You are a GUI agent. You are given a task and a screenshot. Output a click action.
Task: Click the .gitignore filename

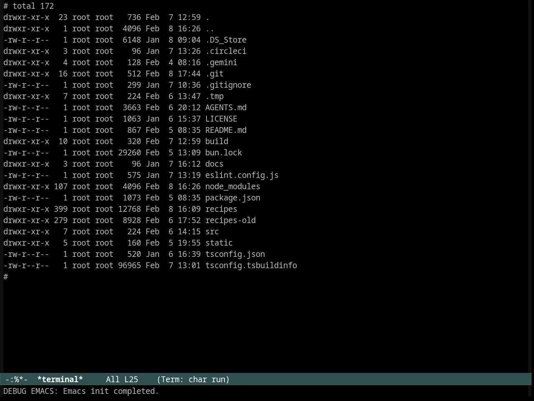tap(228, 85)
